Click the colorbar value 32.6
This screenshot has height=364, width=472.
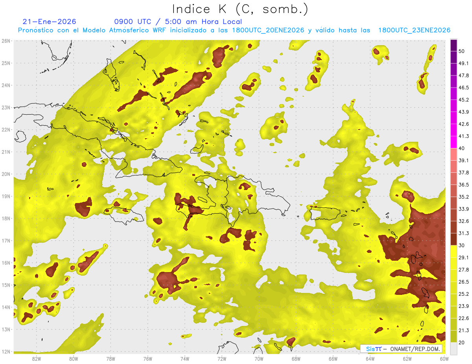tap(464, 221)
